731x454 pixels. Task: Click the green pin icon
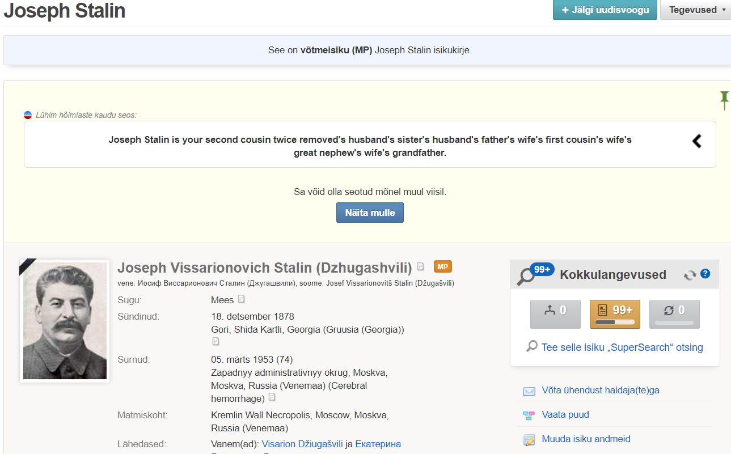click(724, 99)
